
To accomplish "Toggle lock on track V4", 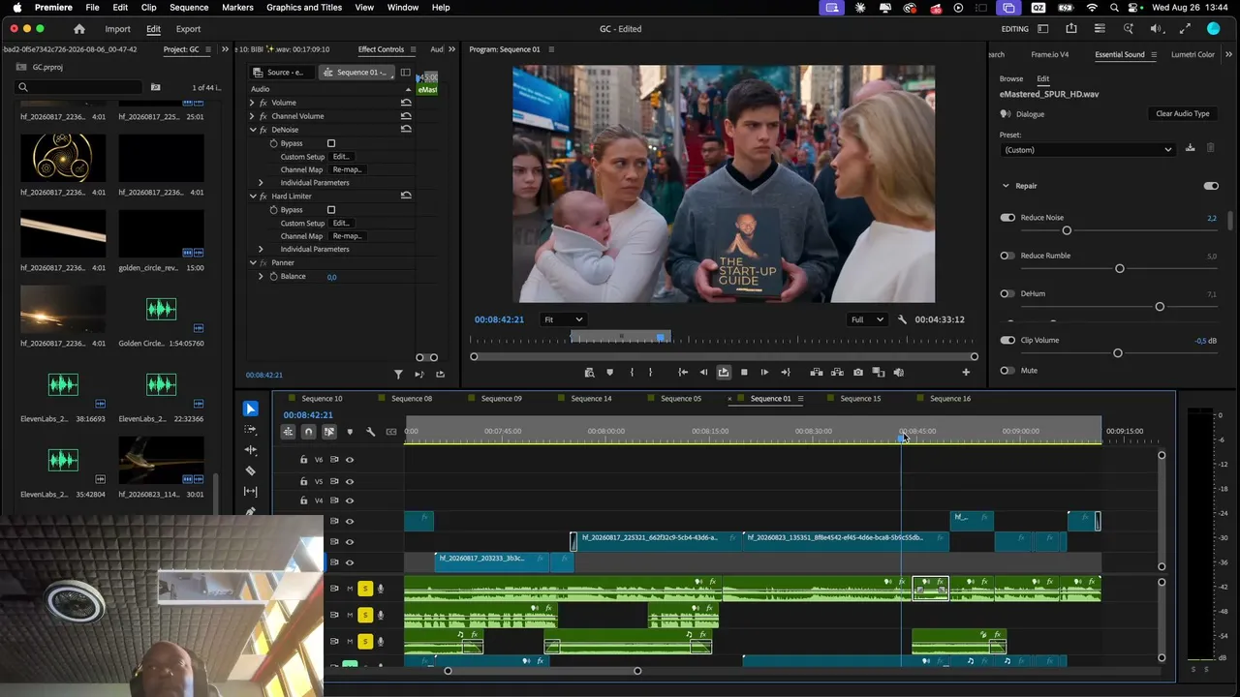I will [303, 500].
